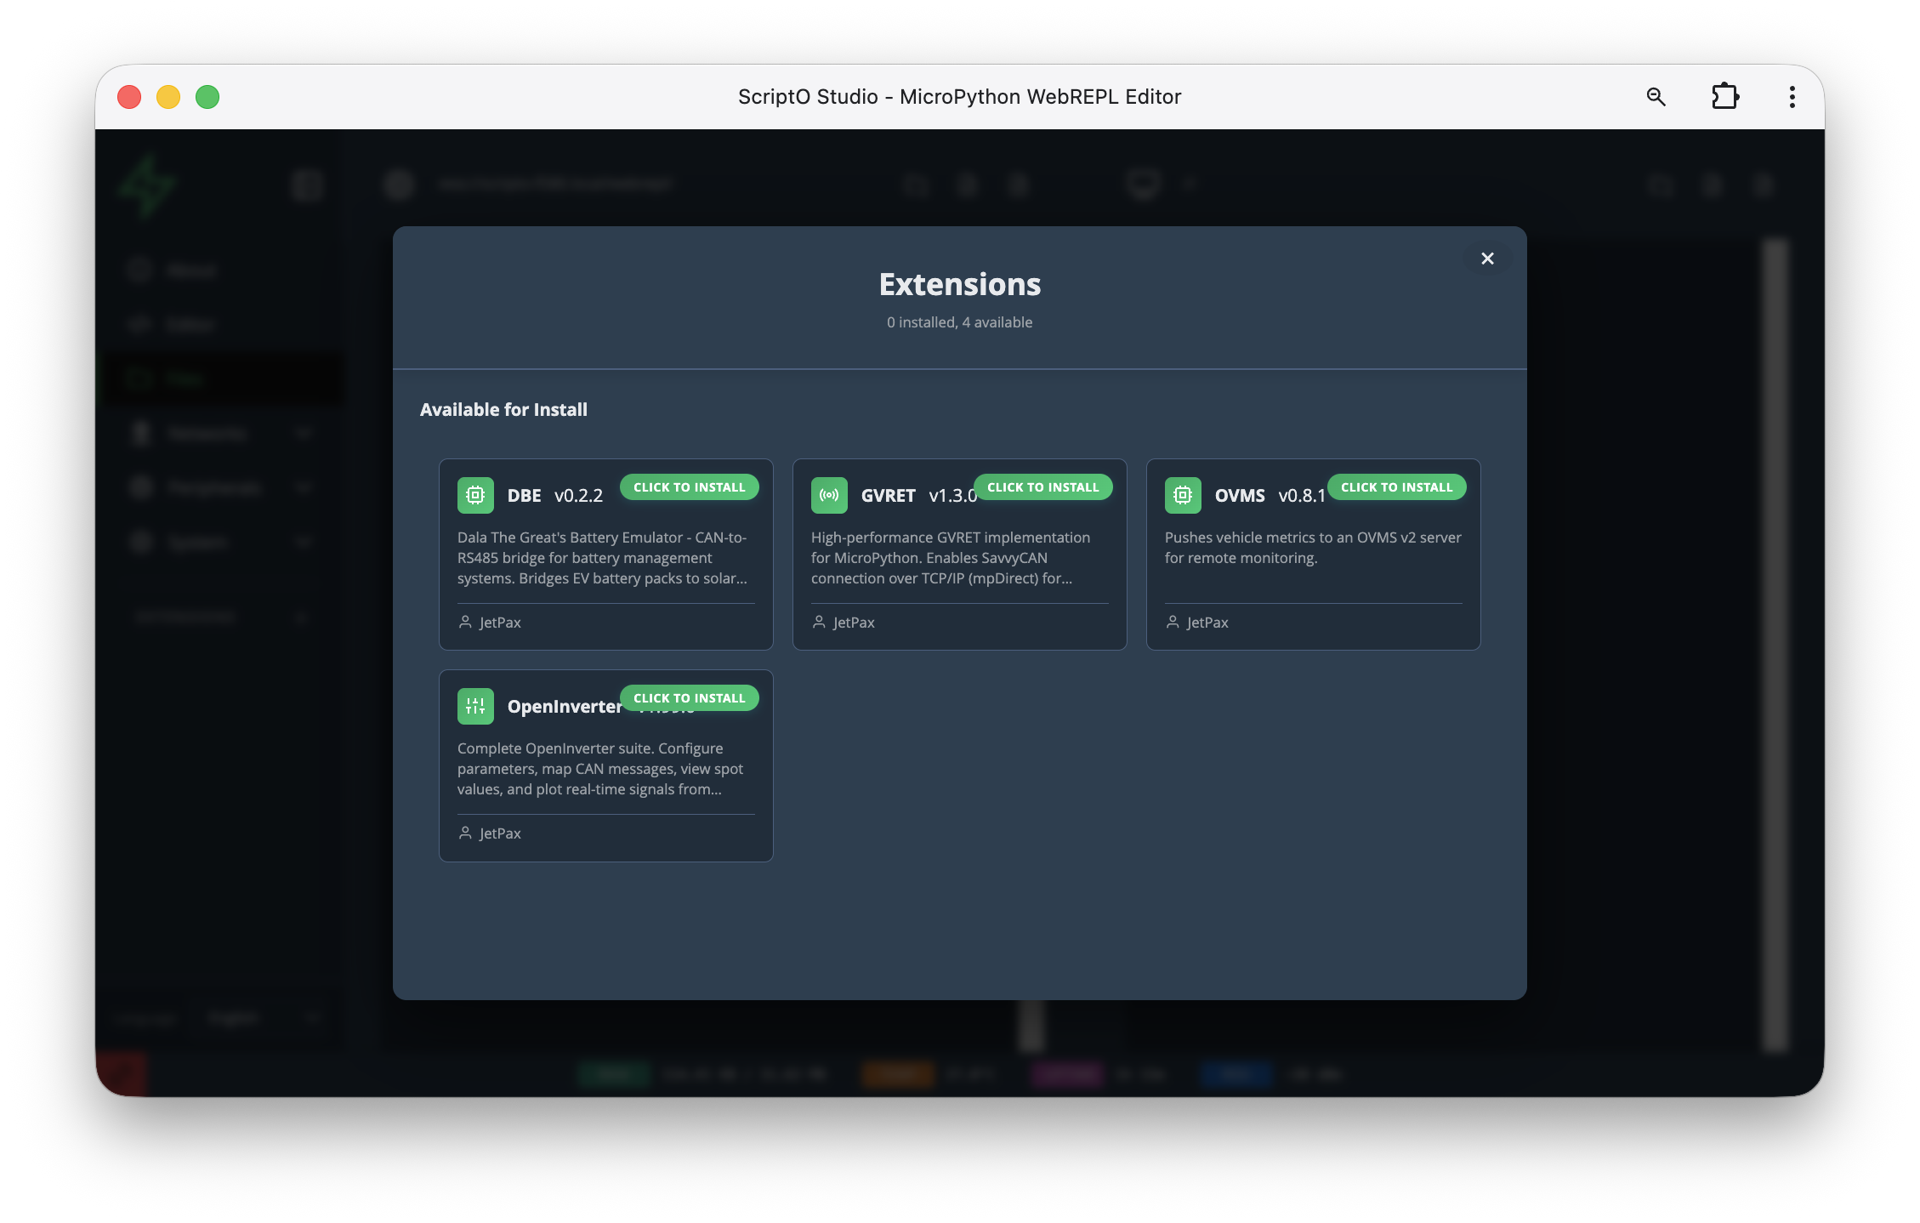Open the three-dot browser menu
This screenshot has height=1223, width=1920.
[1791, 96]
